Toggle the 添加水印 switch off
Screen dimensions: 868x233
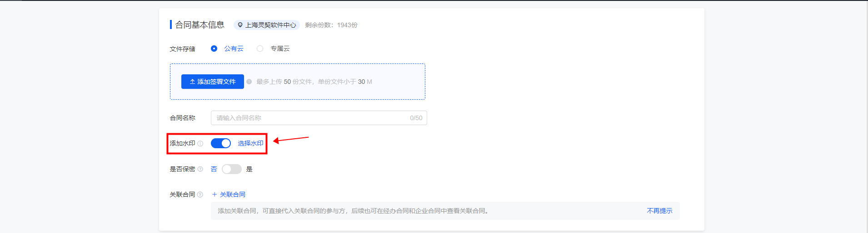coord(221,143)
